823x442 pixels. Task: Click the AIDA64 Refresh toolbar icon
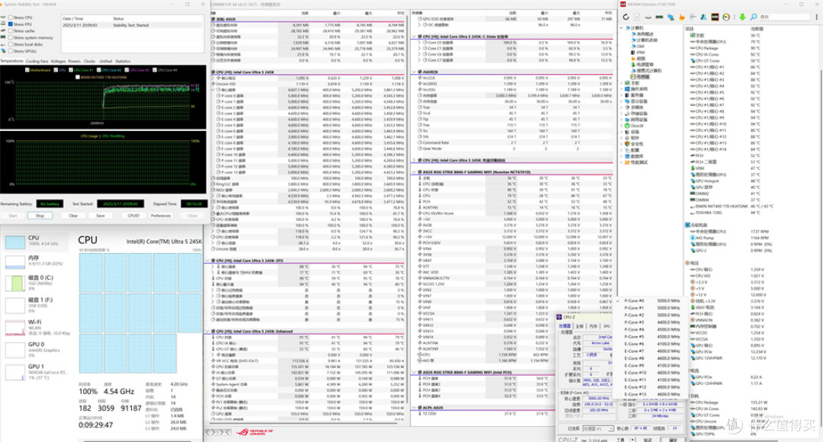pyautogui.click(x=626, y=17)
